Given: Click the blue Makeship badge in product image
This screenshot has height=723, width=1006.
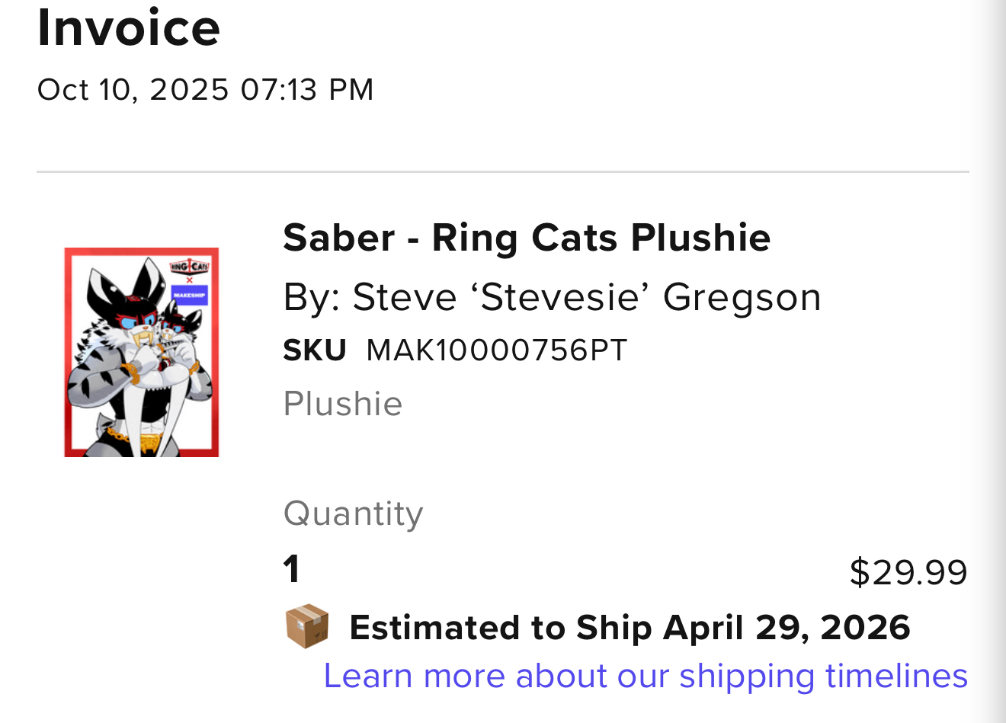Looking at the screenshot, I should point(190,294).
